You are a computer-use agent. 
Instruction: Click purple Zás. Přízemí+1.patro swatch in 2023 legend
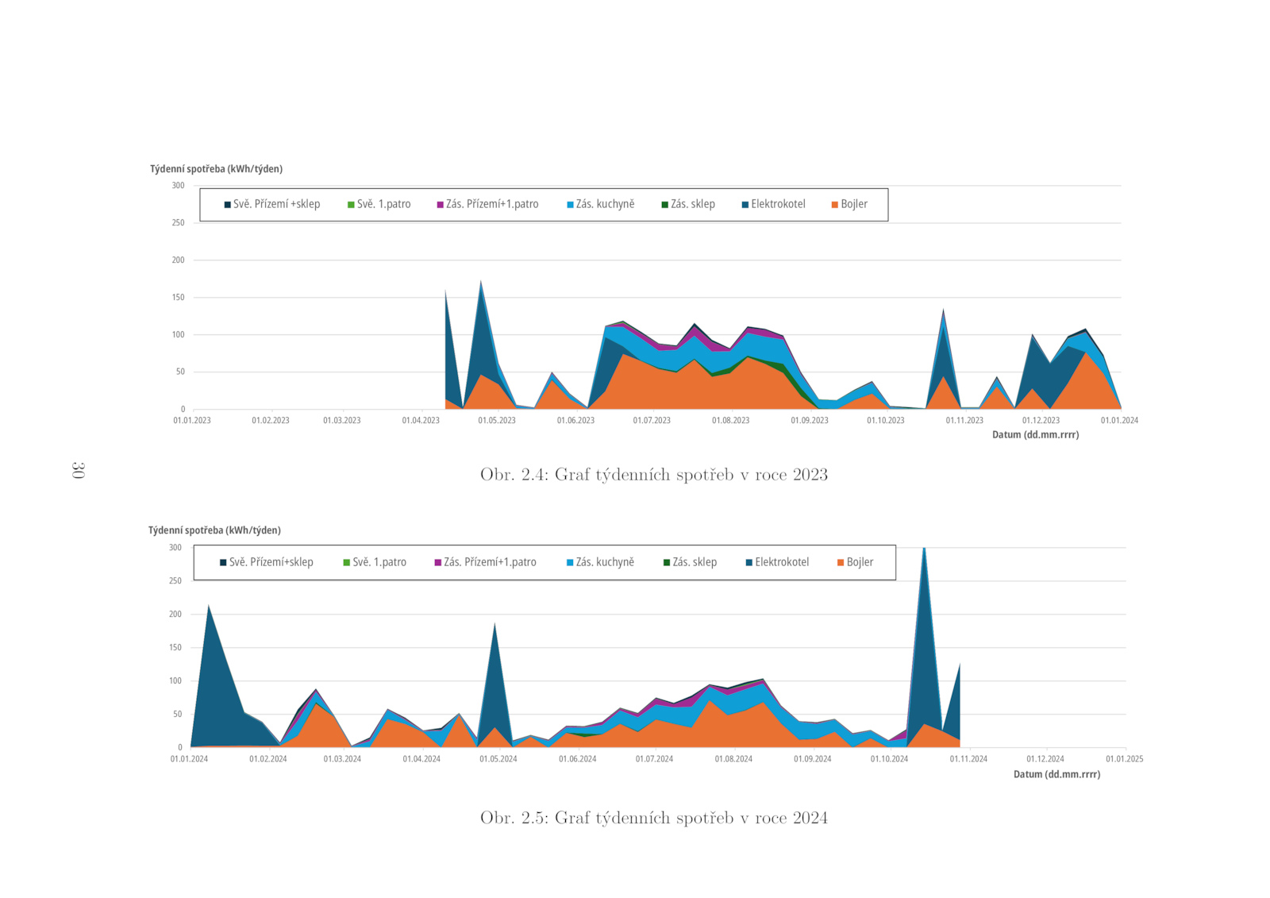(441, 205)
